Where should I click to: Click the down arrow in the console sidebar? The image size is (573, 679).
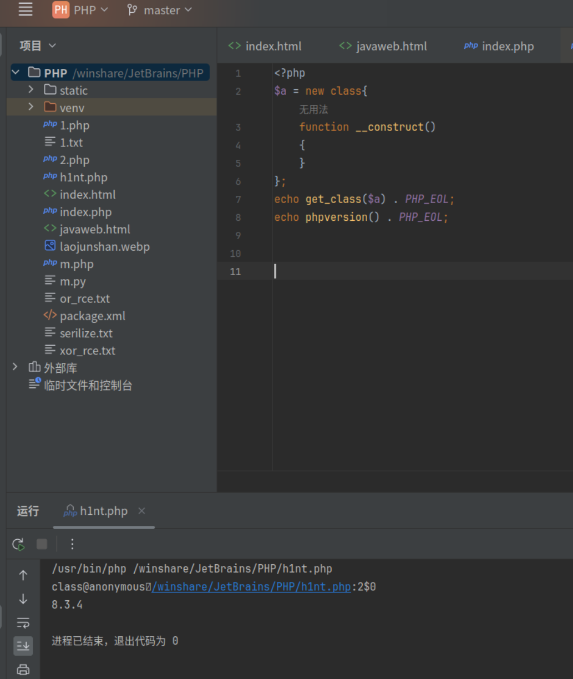point(23,599)
